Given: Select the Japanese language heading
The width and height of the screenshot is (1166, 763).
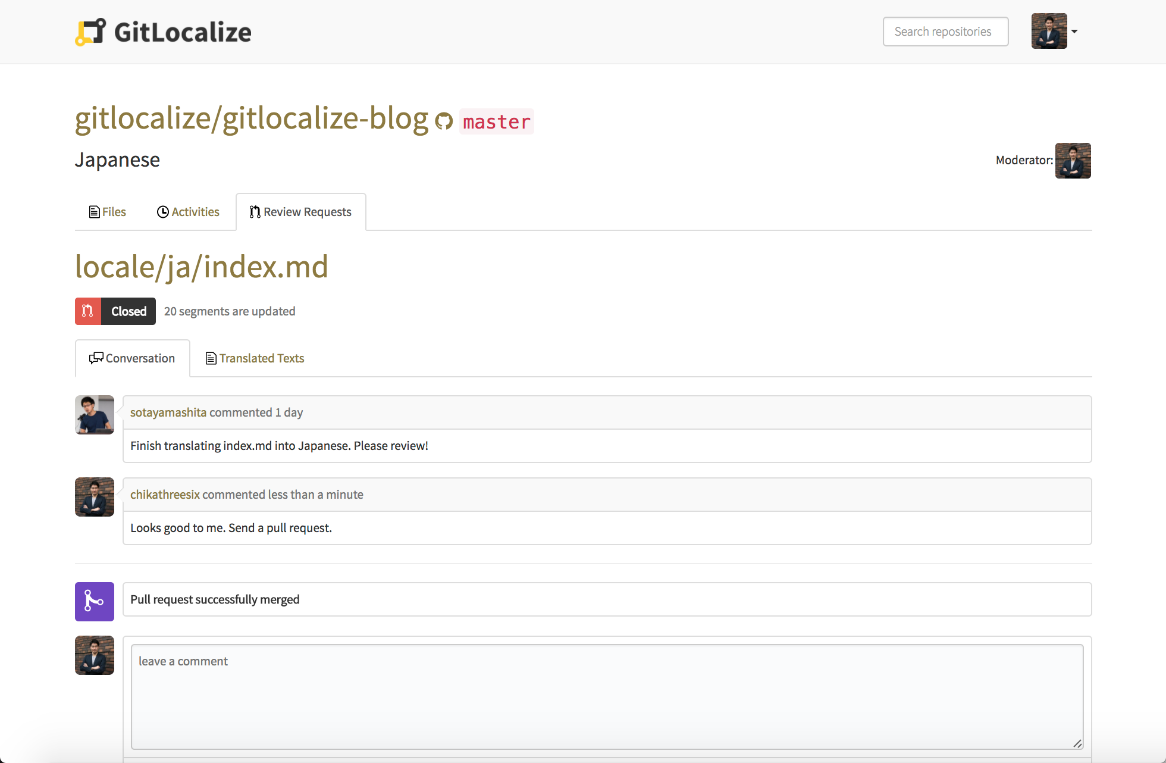Looking at the screenshot, I should (x=117, y=160).
